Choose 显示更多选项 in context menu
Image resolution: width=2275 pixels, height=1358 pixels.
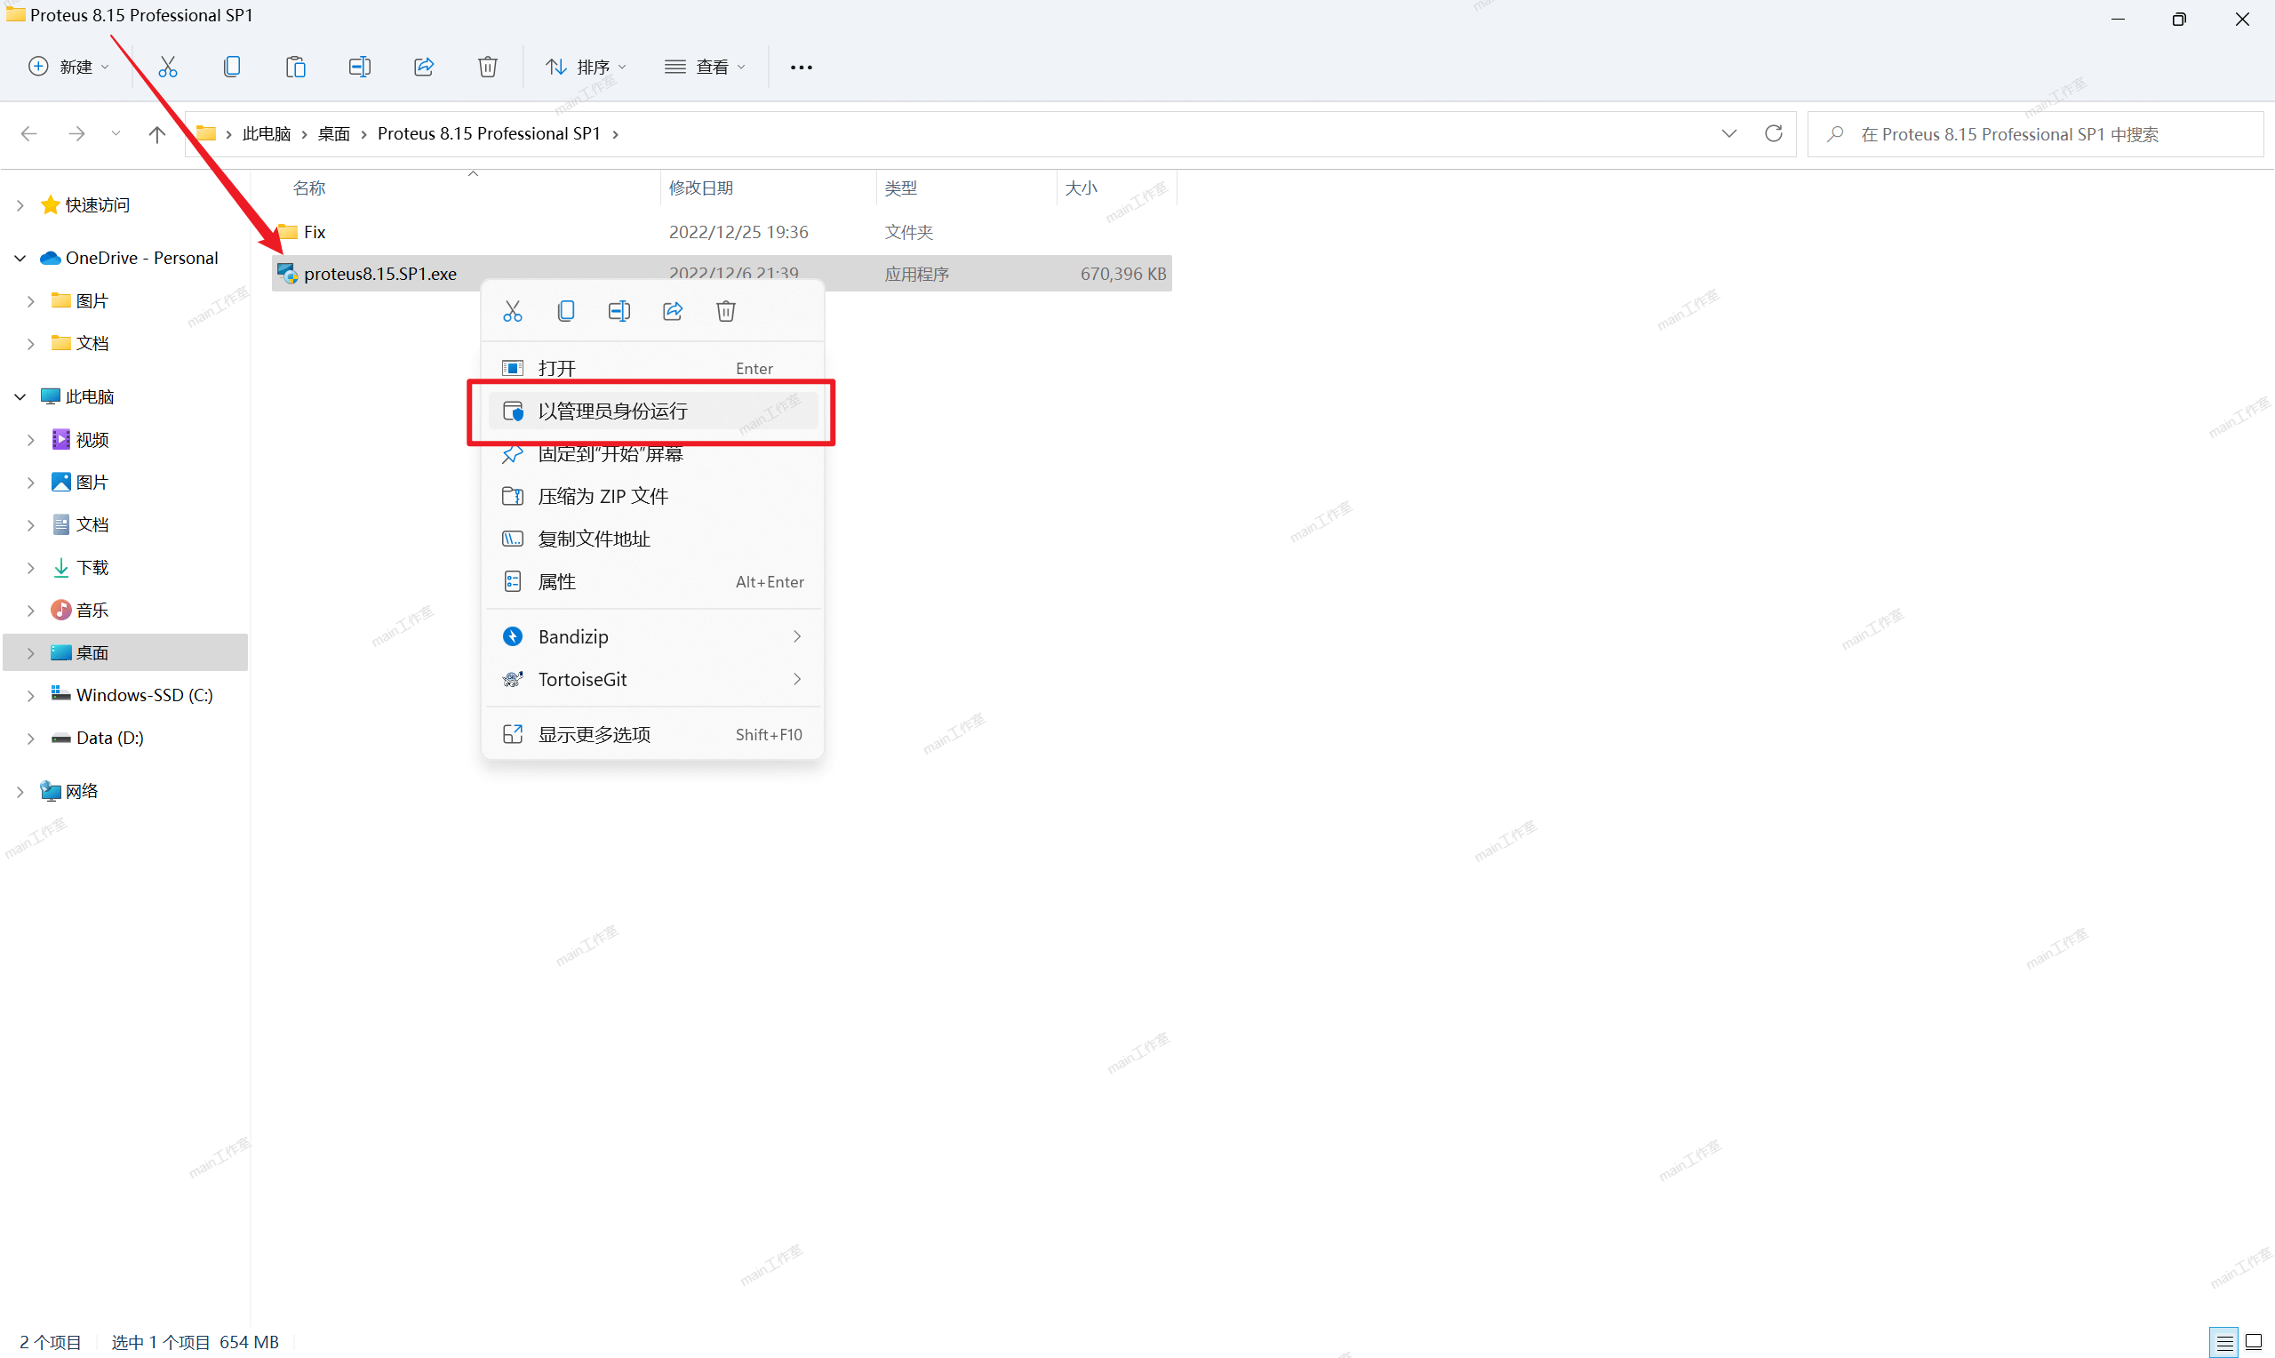pos(653,734)
